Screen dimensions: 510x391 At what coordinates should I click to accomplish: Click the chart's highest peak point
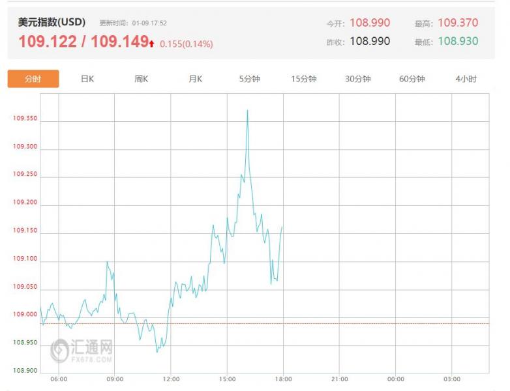[x=247, y=110]
